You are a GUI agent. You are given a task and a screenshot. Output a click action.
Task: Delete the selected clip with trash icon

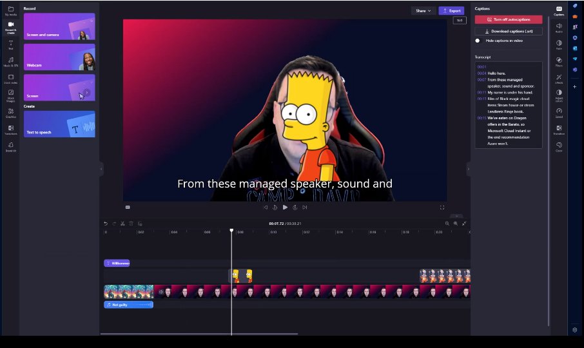click(131, 224)
